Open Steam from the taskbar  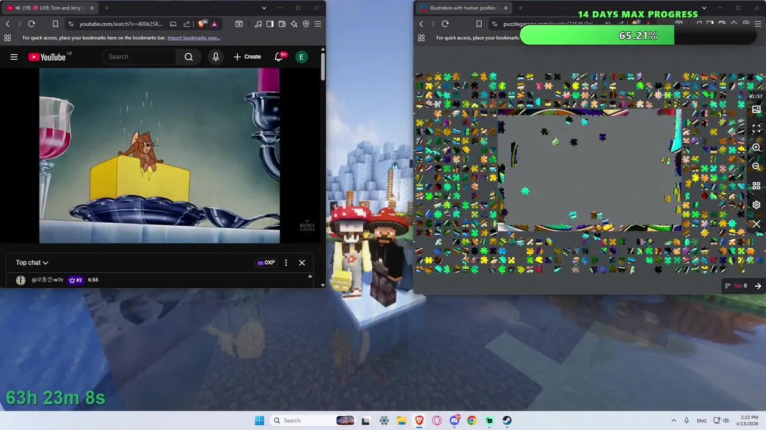click(507, 420)
